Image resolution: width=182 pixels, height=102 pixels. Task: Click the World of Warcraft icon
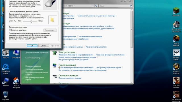(176, 69)
